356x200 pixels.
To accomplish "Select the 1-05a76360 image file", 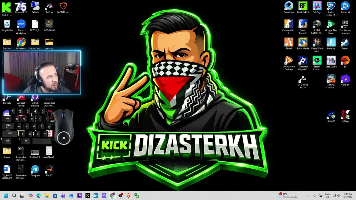I will pos(49,26).
